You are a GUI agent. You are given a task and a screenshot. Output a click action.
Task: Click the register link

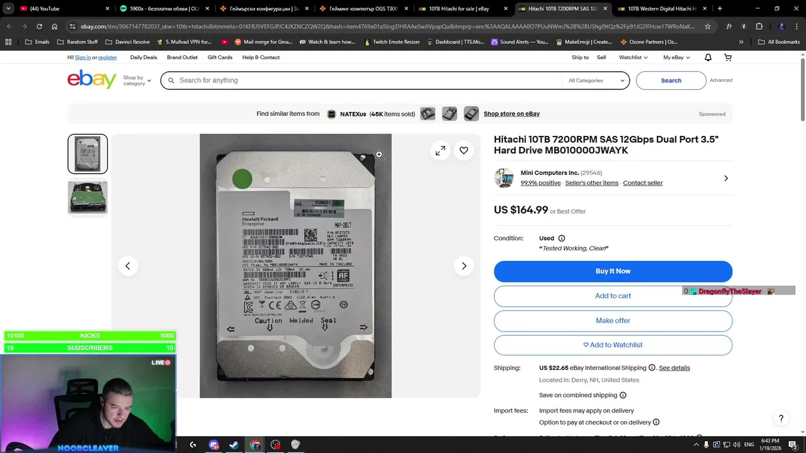[x=107, y=57]
